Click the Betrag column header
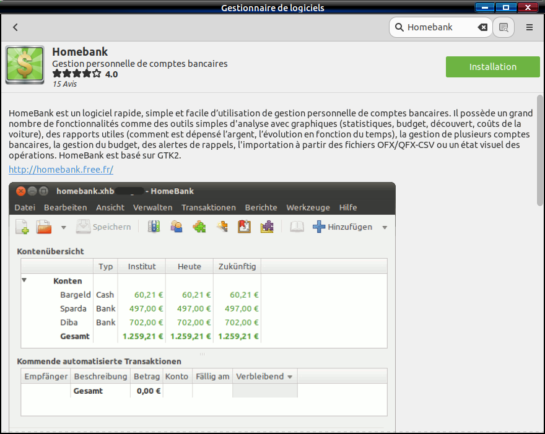The width and height of the screenshot is (545, 434). point(147,376)
